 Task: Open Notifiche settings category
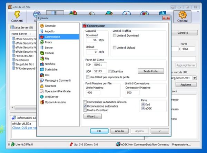(50, 64)
